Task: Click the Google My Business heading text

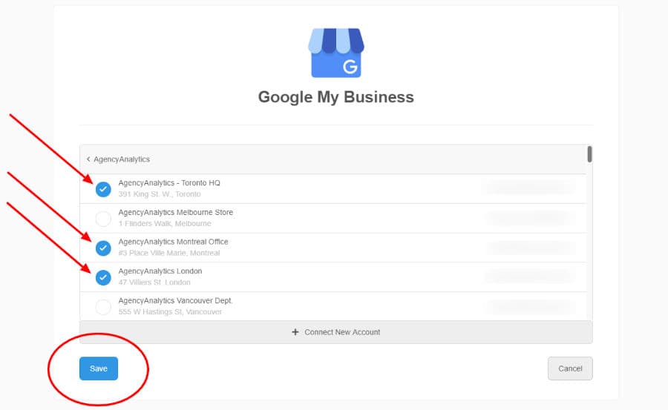Action: click(335, 97)
